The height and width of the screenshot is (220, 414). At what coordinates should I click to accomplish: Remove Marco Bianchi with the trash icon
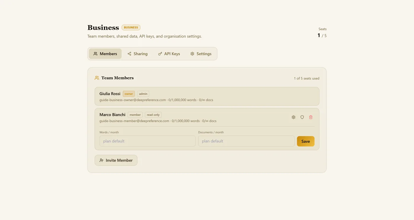tap(311, 117)
